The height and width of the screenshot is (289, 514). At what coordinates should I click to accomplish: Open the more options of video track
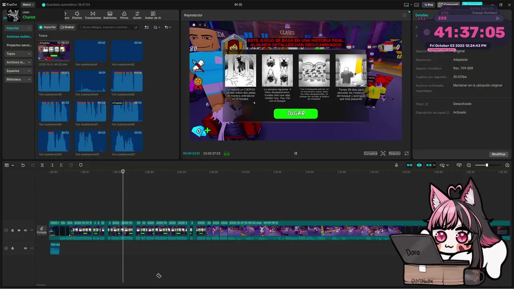(32, 230)
